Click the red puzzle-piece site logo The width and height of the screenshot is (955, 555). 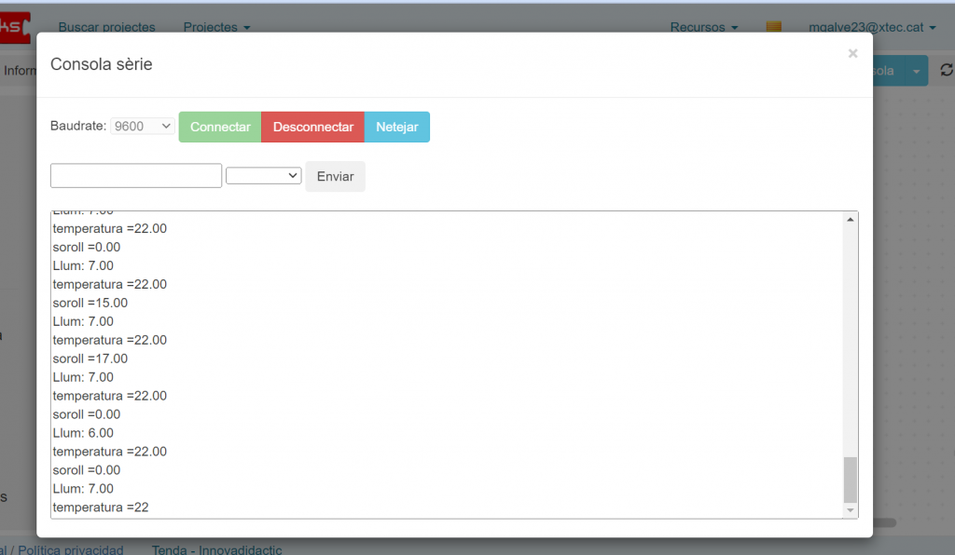[x=14, y=27]
